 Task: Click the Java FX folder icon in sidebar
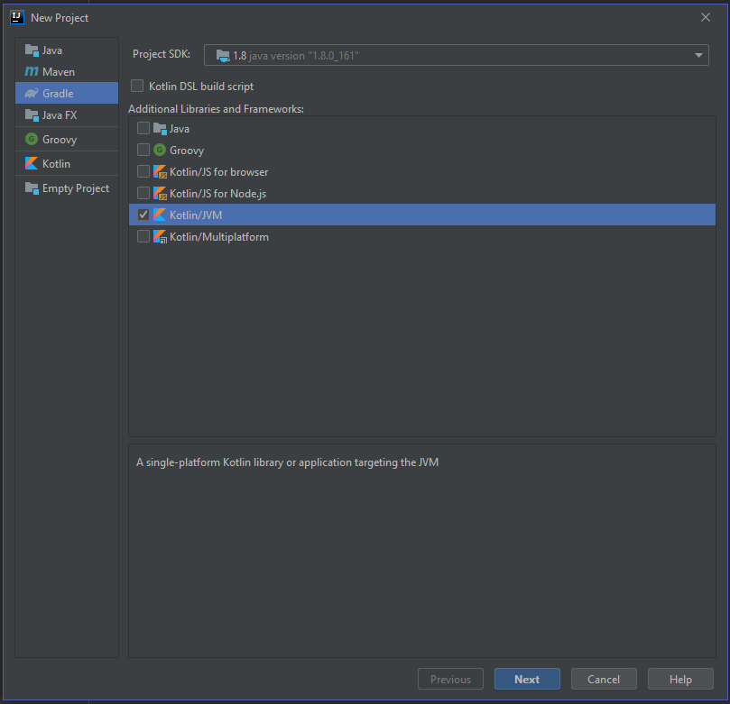pyautogui.click(x=32, y=114)
